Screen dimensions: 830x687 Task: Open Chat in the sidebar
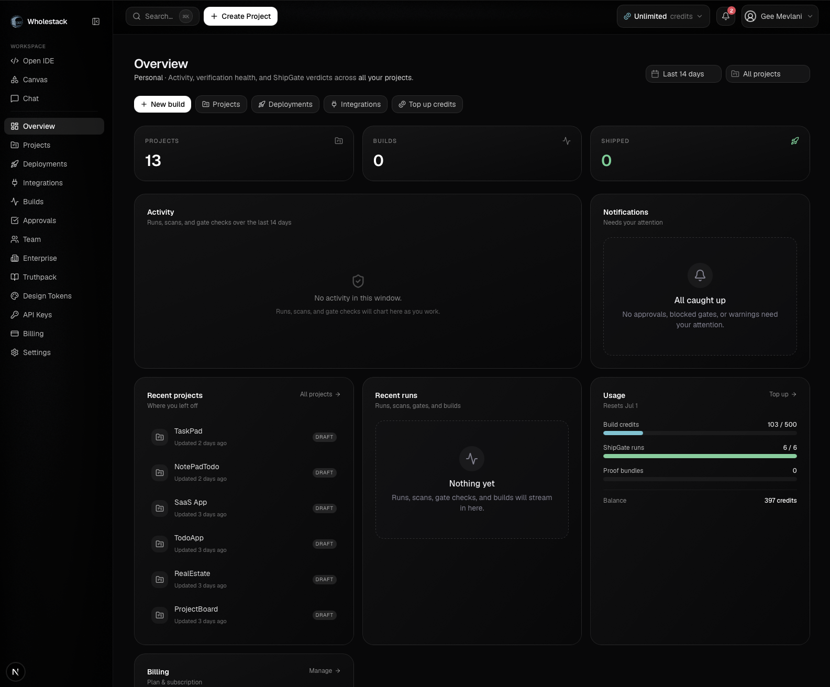[54, 98]
